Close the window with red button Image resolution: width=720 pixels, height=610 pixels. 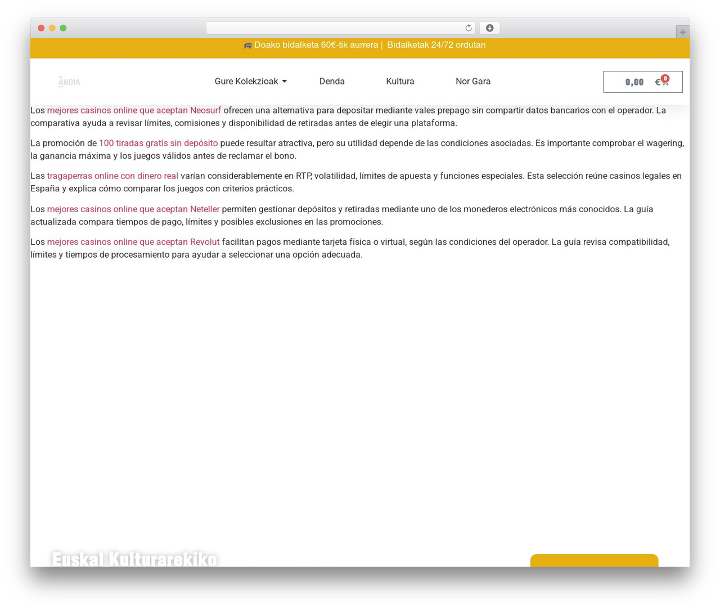click(x=41, y=28)
